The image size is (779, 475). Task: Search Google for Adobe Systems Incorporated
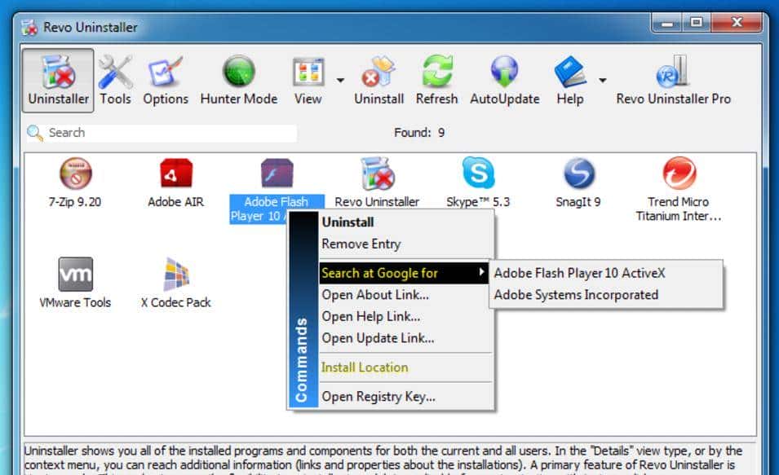pyautogui.click(x=606, y=295)
